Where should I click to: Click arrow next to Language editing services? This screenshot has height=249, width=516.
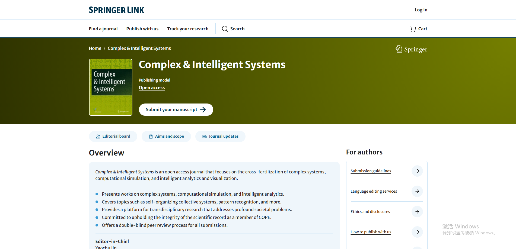click(417, 191)
